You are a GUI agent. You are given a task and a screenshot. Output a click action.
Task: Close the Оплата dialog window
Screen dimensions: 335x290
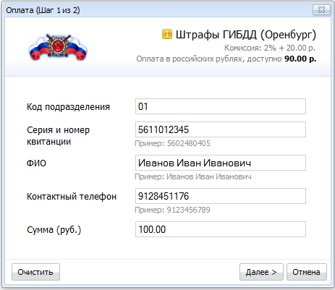click(x=321, y=10)
